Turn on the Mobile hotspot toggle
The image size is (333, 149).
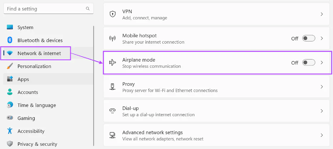pyautogui.click(x=308, y=38)
